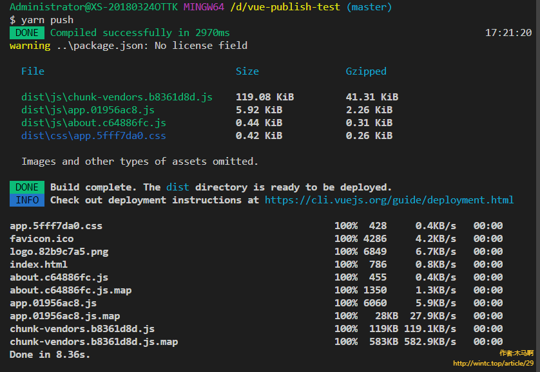This screenshot has width=540, height=372.
Task: Click dist\js\app.01956ac8.js in build table
Action: click(88, 110)
